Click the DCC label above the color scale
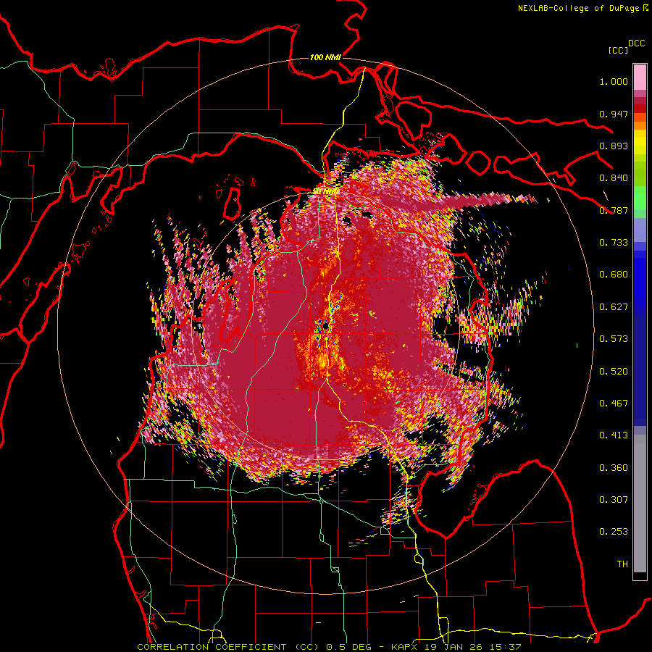The width and height of the screenshot is (652, 652). [x=637, y=43]
